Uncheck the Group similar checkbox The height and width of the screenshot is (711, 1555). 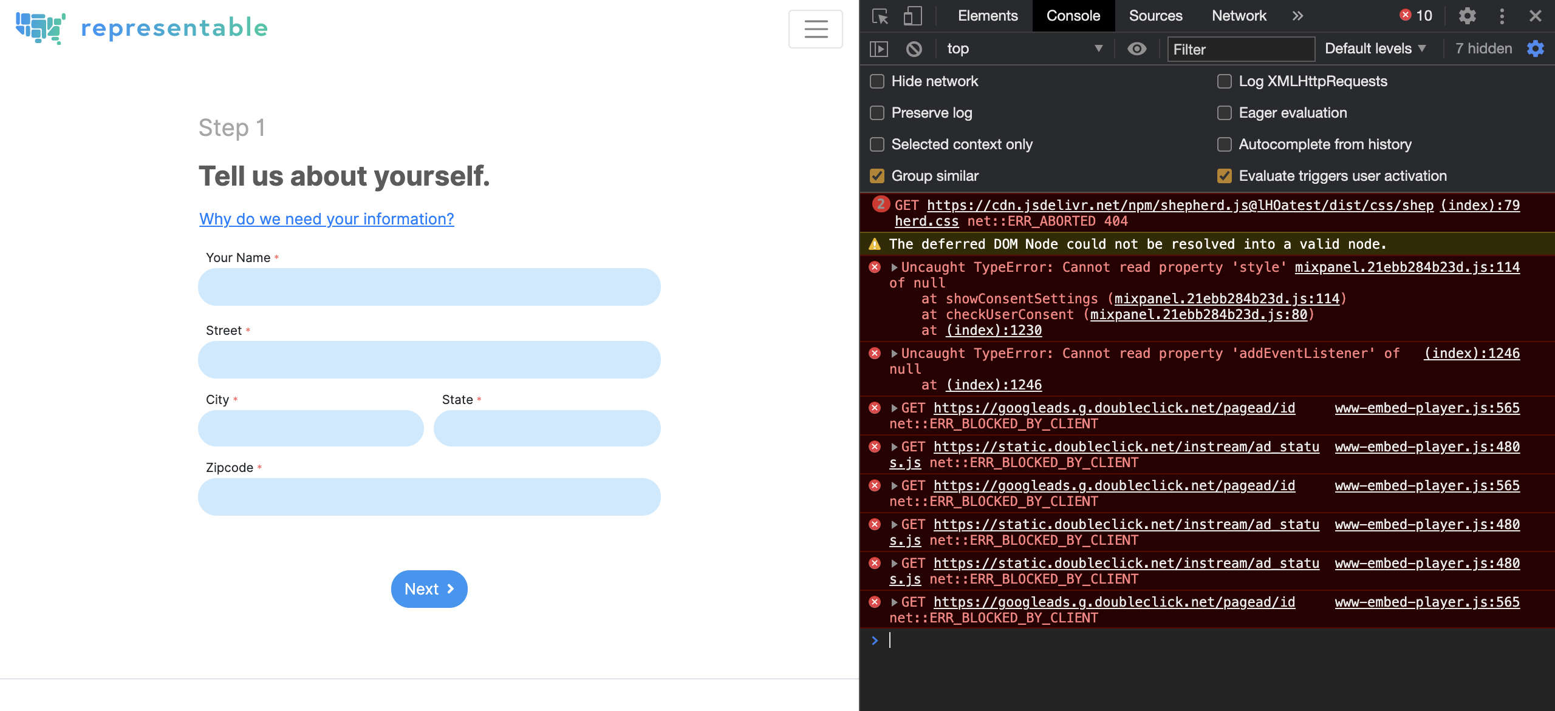point(877,176)
